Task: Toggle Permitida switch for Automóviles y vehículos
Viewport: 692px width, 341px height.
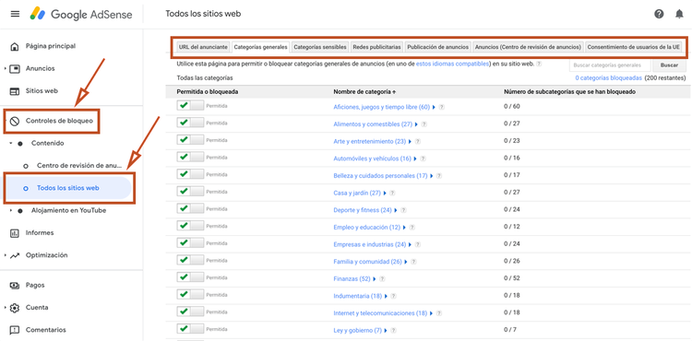Action: coord(190,158)
